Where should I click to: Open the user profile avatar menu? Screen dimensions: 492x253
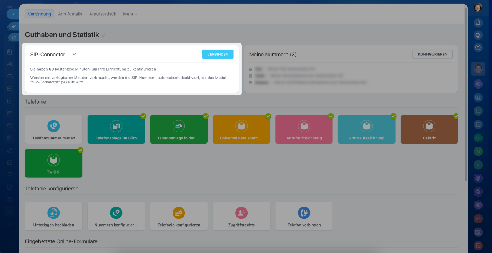tap(478, 8)
